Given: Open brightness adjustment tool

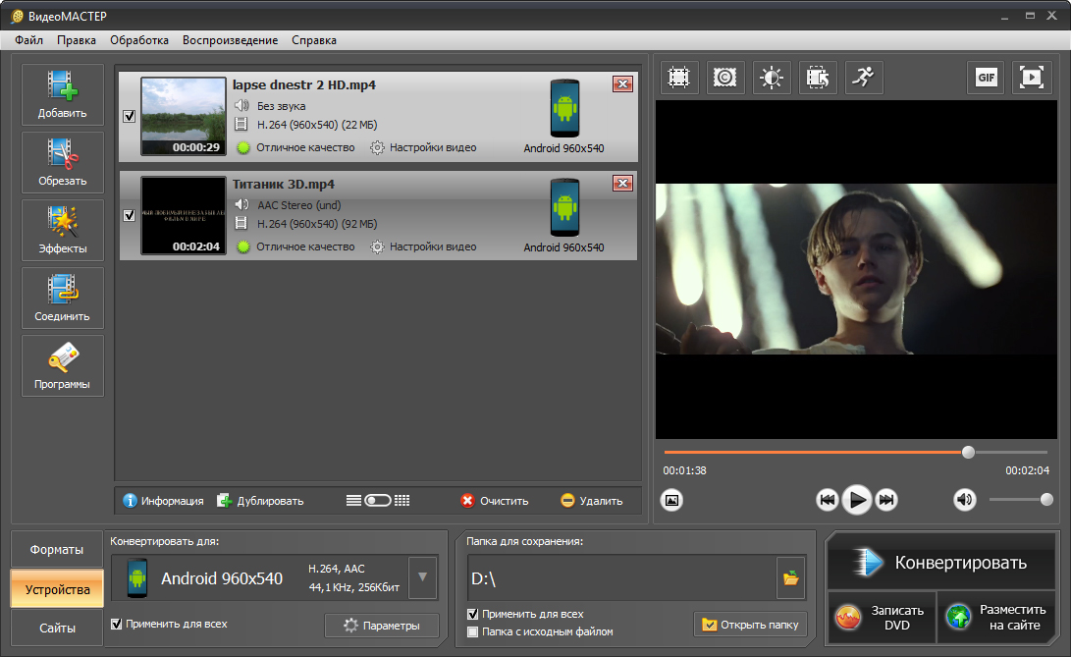Looking at the screenshot, I should point(772,78).
